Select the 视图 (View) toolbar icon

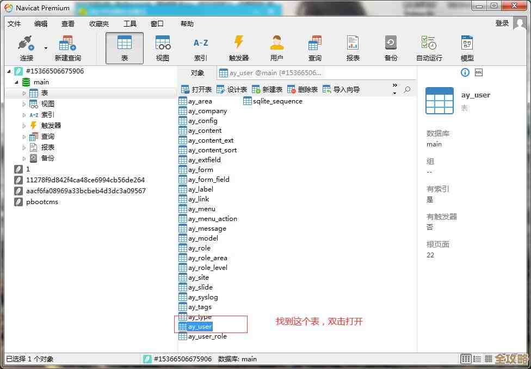coord(162,48)
